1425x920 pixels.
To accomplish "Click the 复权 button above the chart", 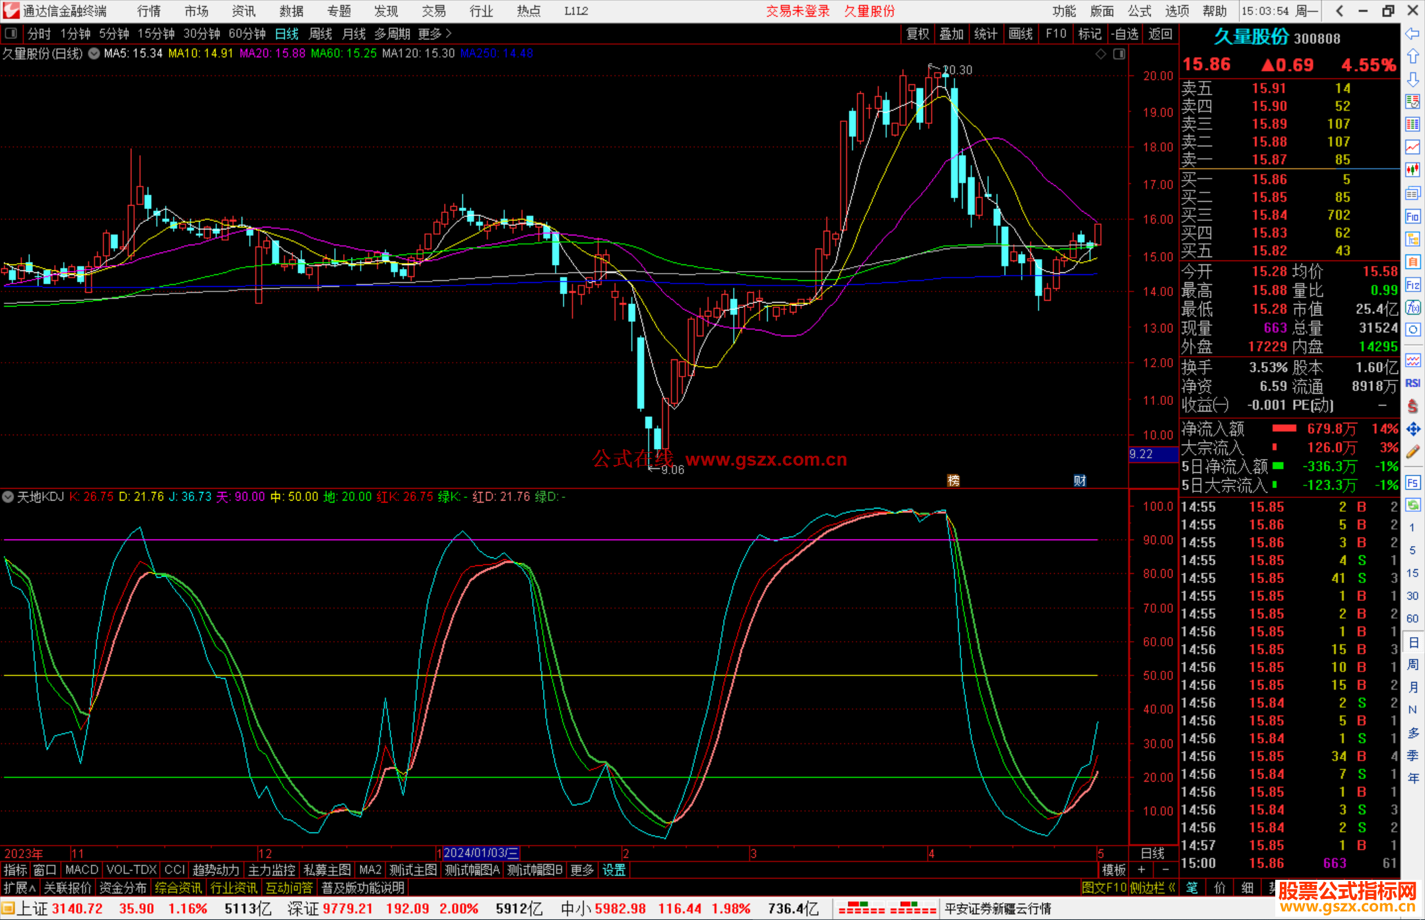I will coord(918,34).
